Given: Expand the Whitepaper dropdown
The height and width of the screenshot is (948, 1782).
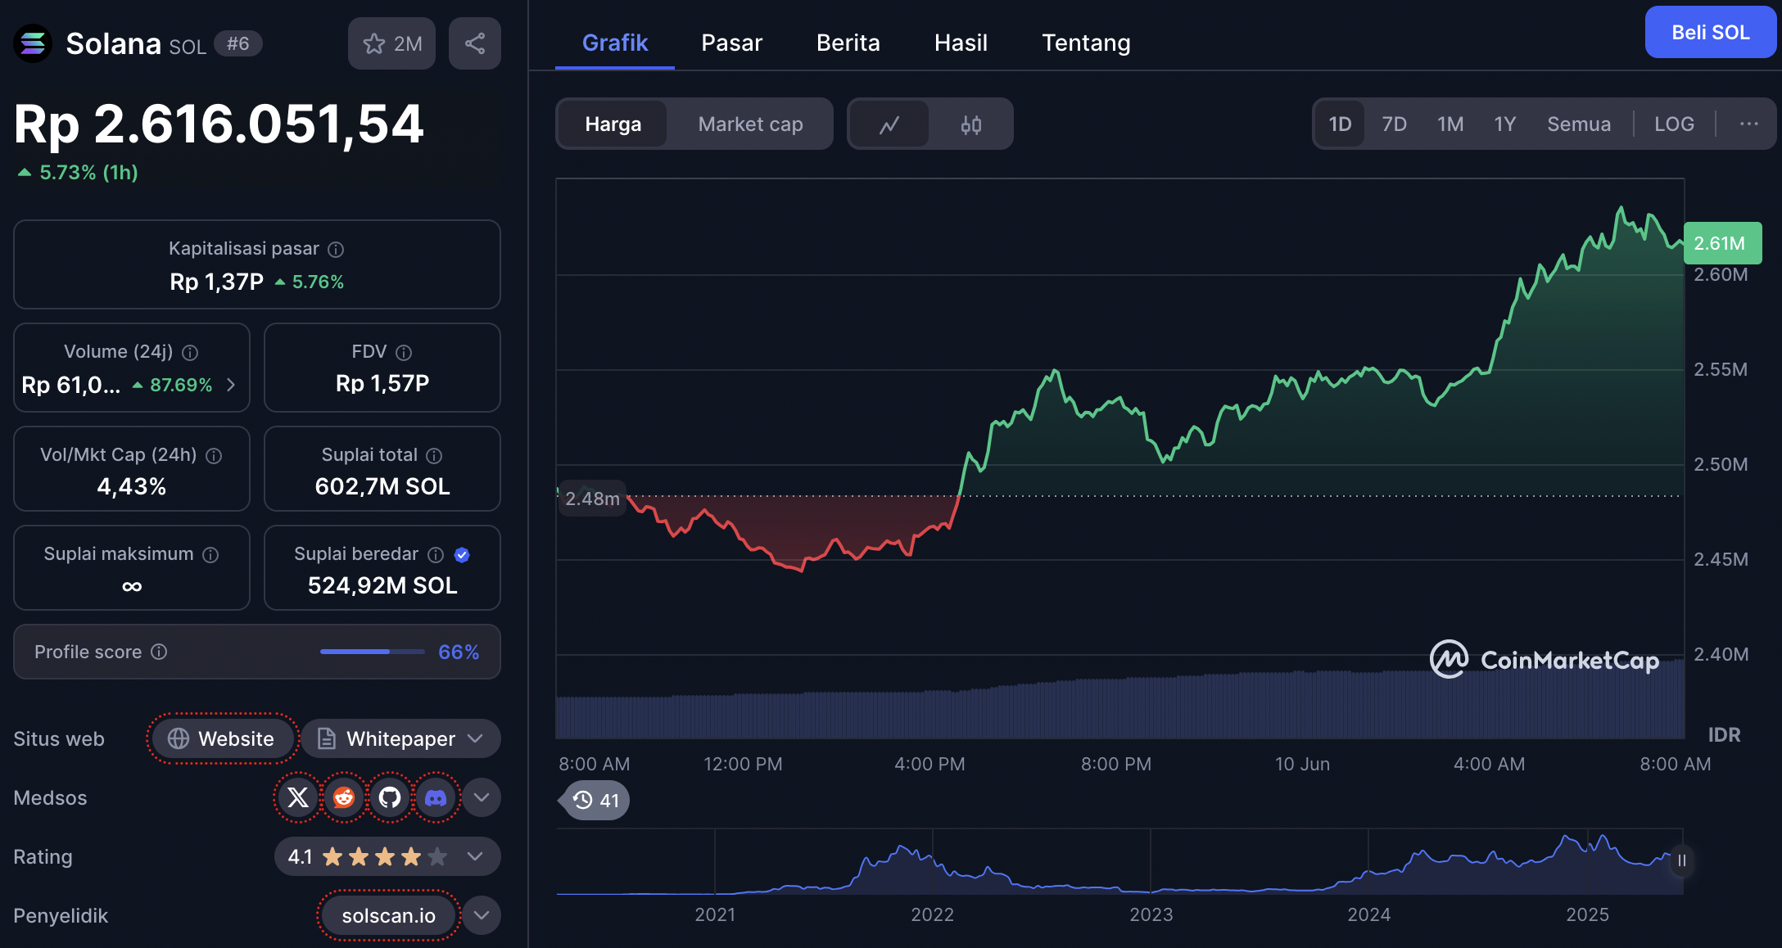Looking at the screenshot, I should 401,738.
